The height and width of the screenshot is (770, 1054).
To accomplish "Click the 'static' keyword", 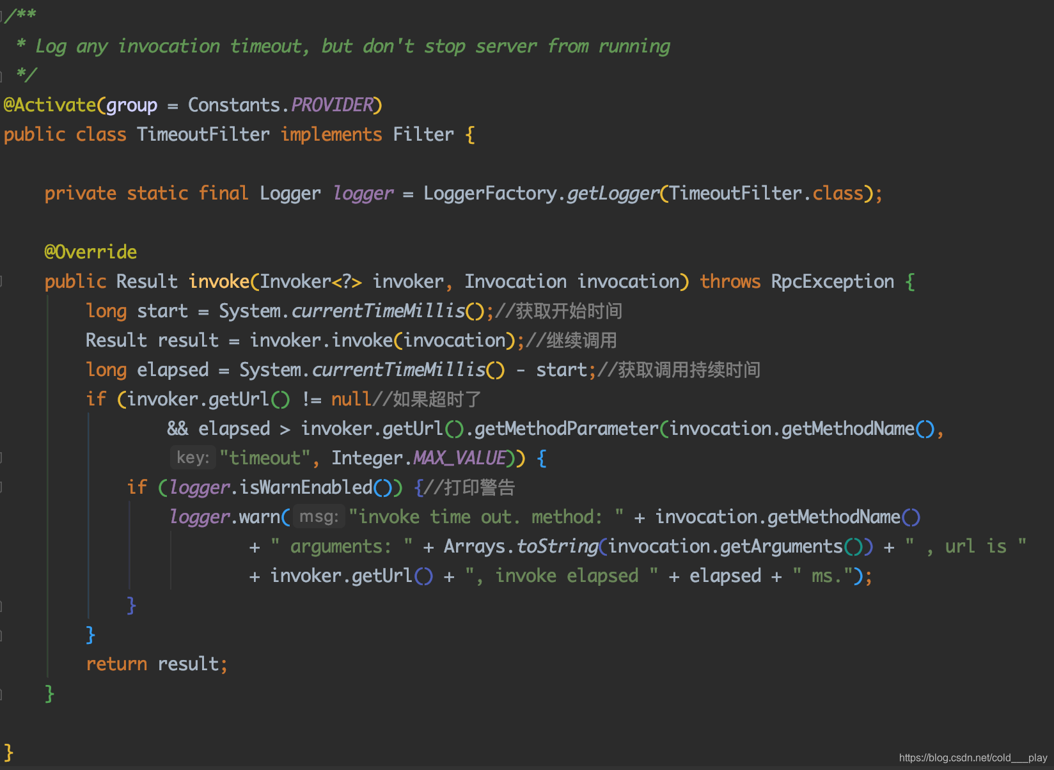I will (x=157, y=193).
